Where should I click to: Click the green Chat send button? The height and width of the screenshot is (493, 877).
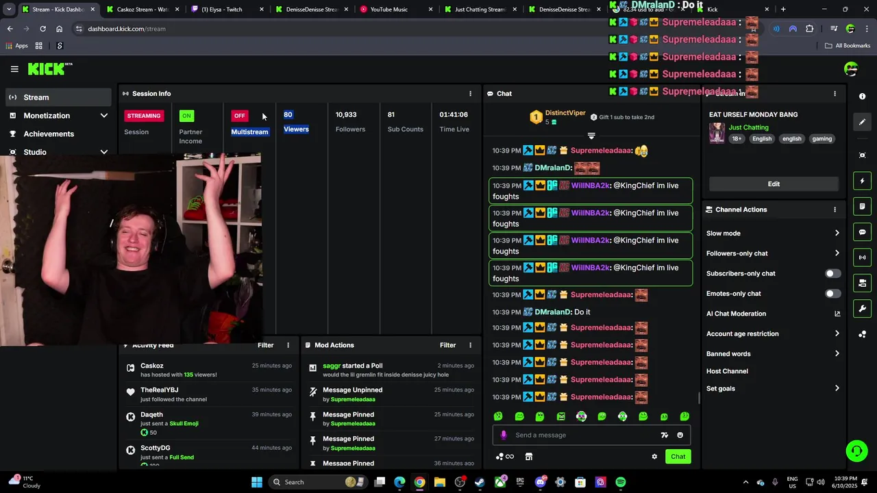678,457
